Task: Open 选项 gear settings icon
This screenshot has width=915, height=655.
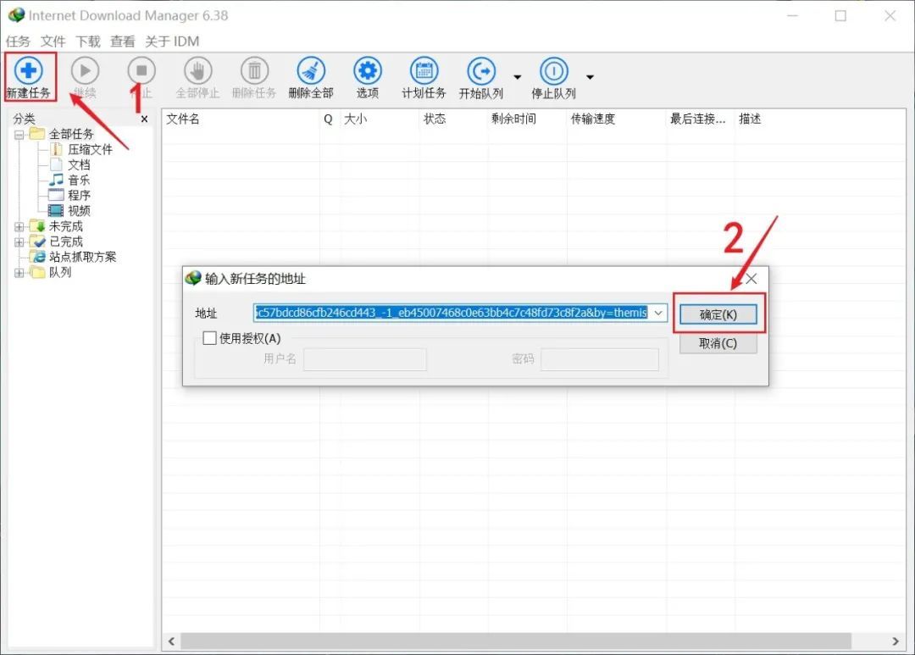Action: 368,70
